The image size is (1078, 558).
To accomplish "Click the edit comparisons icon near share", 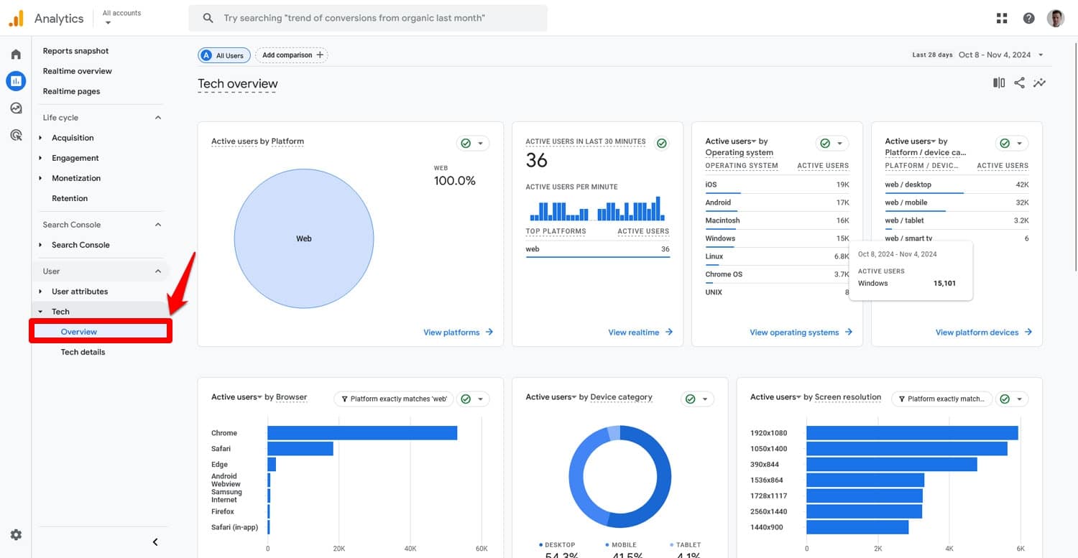I will 998,83.
